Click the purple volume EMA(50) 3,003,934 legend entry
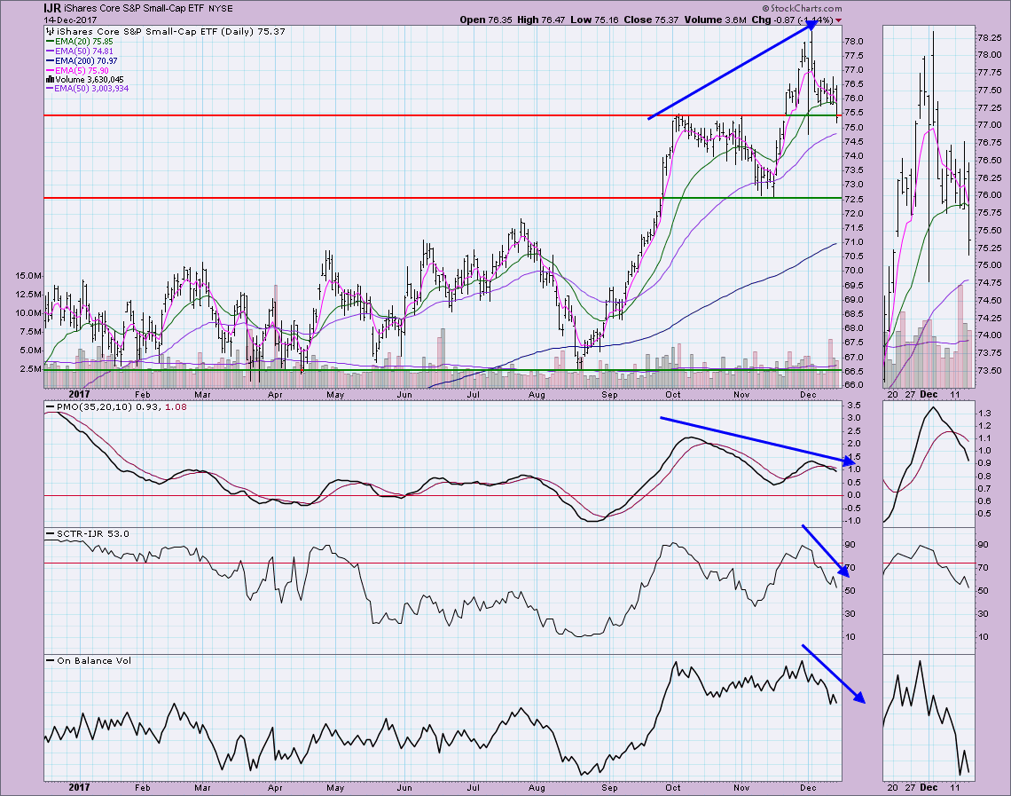Viewport: 1011px width, 796px height. (93, 89)
